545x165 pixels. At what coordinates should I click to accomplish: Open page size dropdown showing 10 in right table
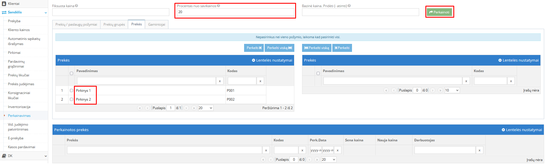[452, 90]
